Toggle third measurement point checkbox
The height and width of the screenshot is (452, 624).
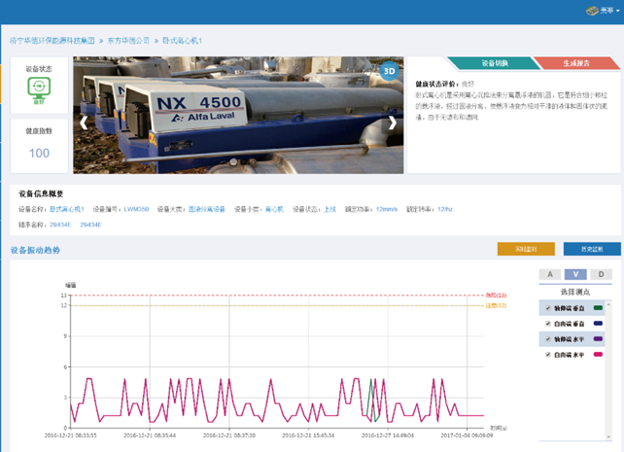click(x=546, y=339)
